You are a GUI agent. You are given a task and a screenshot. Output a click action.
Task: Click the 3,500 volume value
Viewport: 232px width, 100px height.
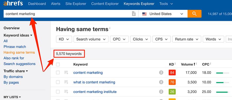[x=192, y=82]
